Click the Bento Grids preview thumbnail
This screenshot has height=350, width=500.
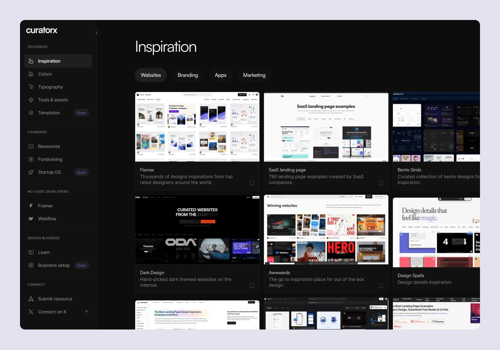click(x=436, y=127)
